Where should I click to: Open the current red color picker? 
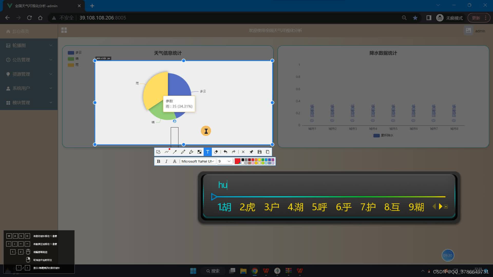point(238,161)
